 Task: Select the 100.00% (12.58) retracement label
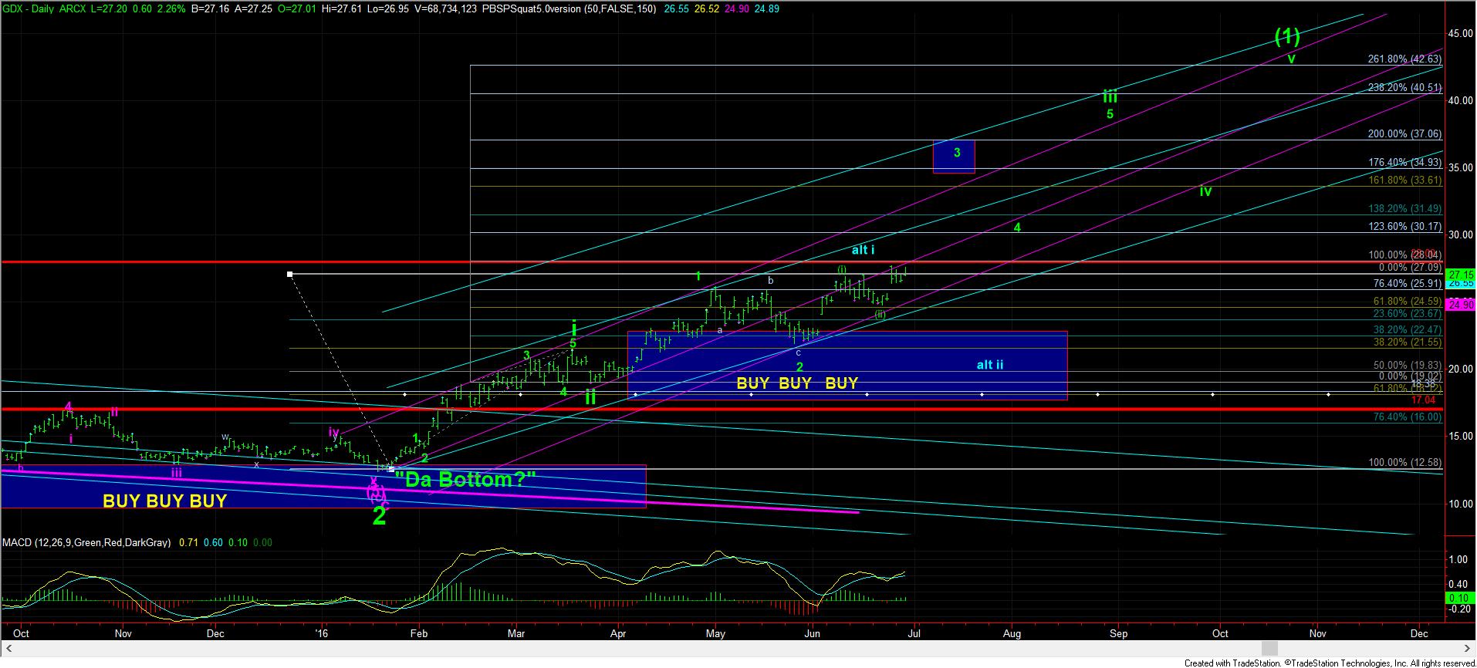[x=1404, y=463]
